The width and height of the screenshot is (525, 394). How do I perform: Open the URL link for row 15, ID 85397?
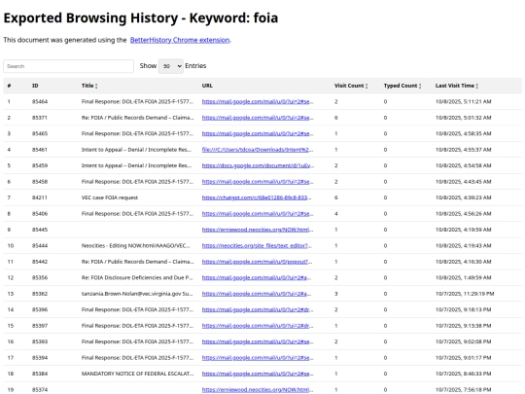(x=258, y=326)
